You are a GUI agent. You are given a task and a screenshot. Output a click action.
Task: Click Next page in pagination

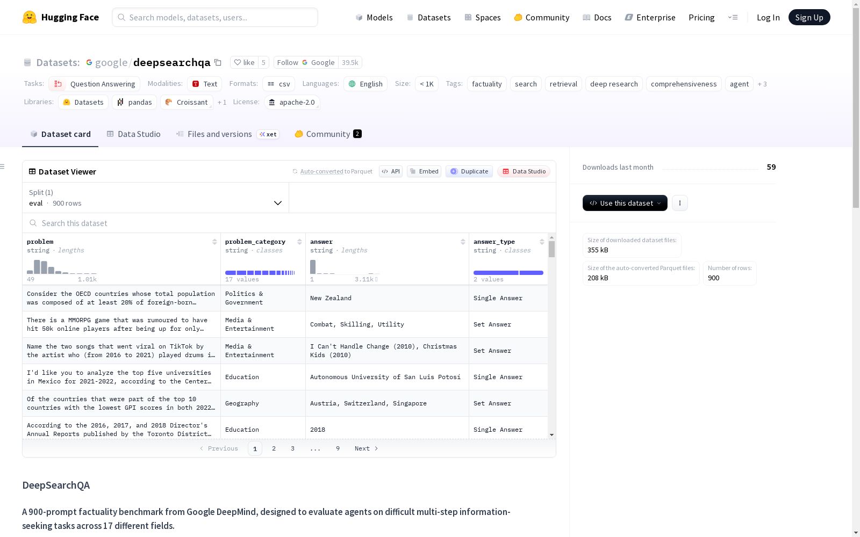point(367,448)
